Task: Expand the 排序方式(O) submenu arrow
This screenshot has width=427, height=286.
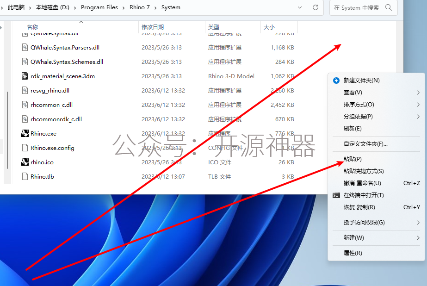Action: pos(418,105)
